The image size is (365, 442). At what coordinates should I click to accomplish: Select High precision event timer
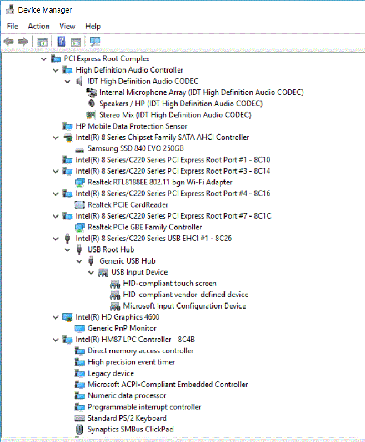point(131,362)
